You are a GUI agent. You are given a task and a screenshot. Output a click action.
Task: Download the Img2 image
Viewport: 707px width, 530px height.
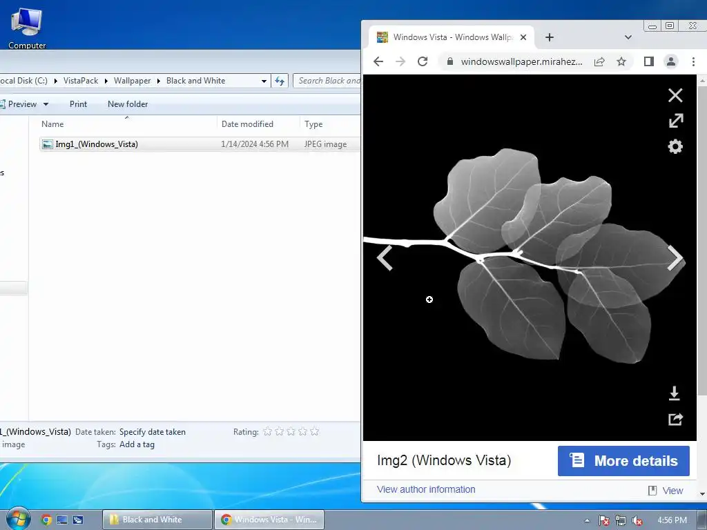click(675, 393)
